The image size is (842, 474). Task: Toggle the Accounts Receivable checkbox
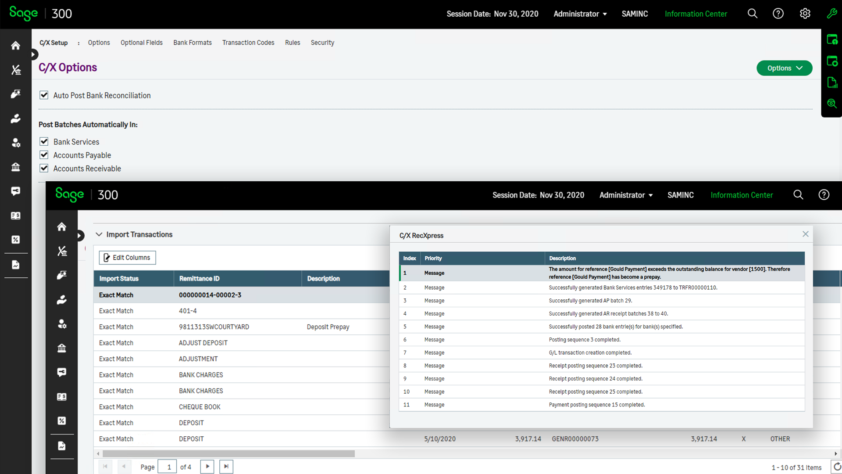coord(44,169)
